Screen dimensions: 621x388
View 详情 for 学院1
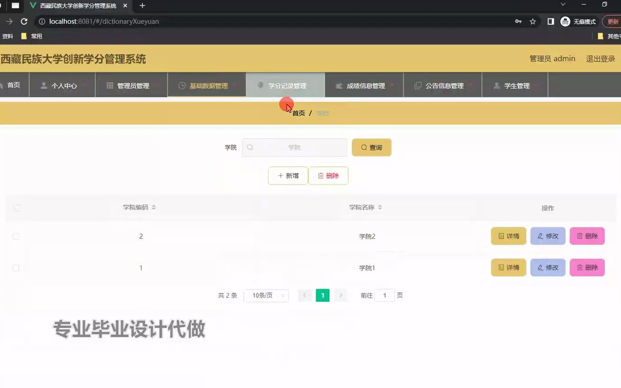(x=509, y=268)
